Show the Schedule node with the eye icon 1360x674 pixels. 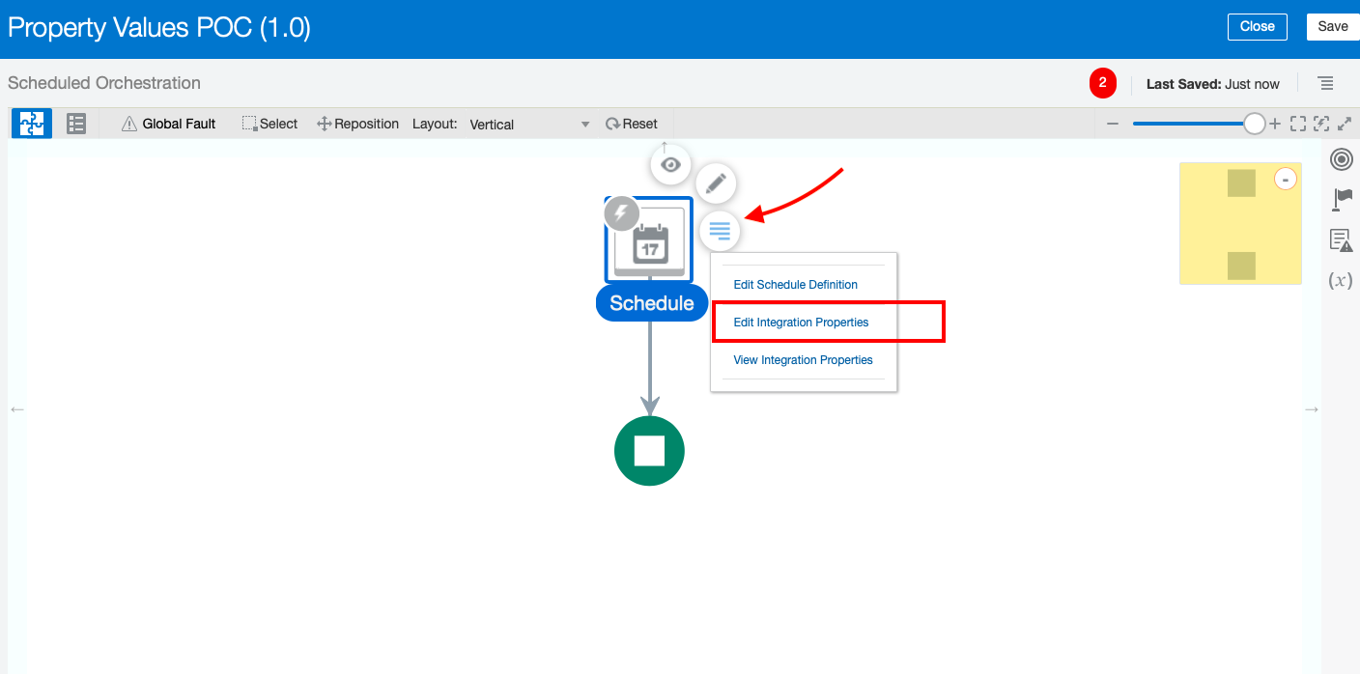click(x=670, y=164)
